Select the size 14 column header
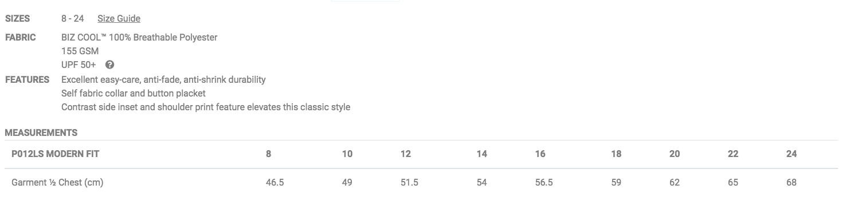The image size is (866, 213). coord(482,154)
